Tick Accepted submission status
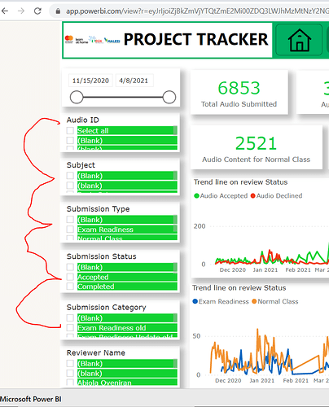Screen dimensions: 329x407 tap(70, 277)
